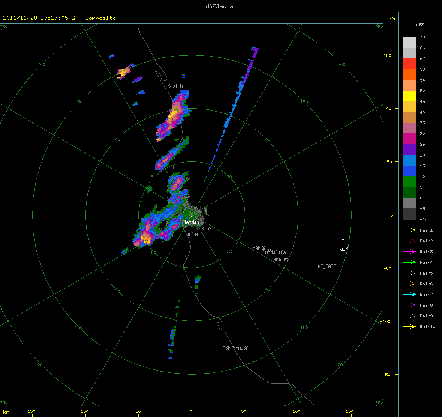Click the yellow Rain1 arrow icon
Image resolution: width=442 pixels, height=417 pixels.
pyautogui.click(x=409, y=230)
